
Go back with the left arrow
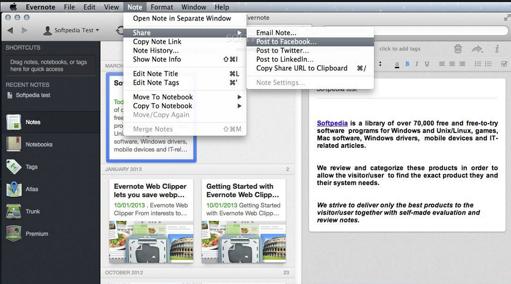pos(10,30)
